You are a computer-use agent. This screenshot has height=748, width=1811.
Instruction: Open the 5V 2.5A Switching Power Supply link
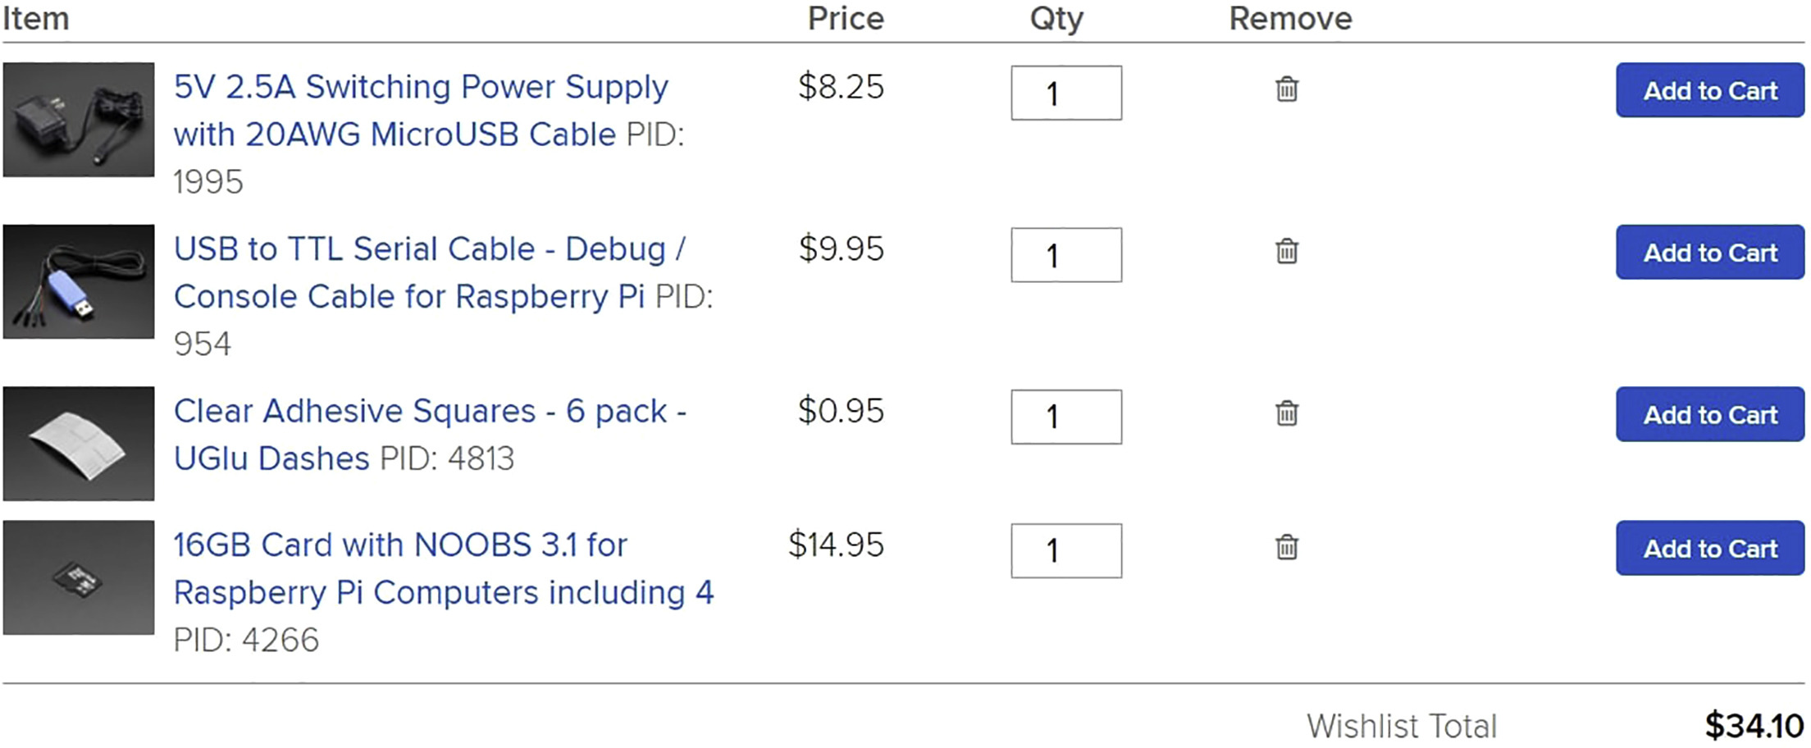[x=422, y=111]
